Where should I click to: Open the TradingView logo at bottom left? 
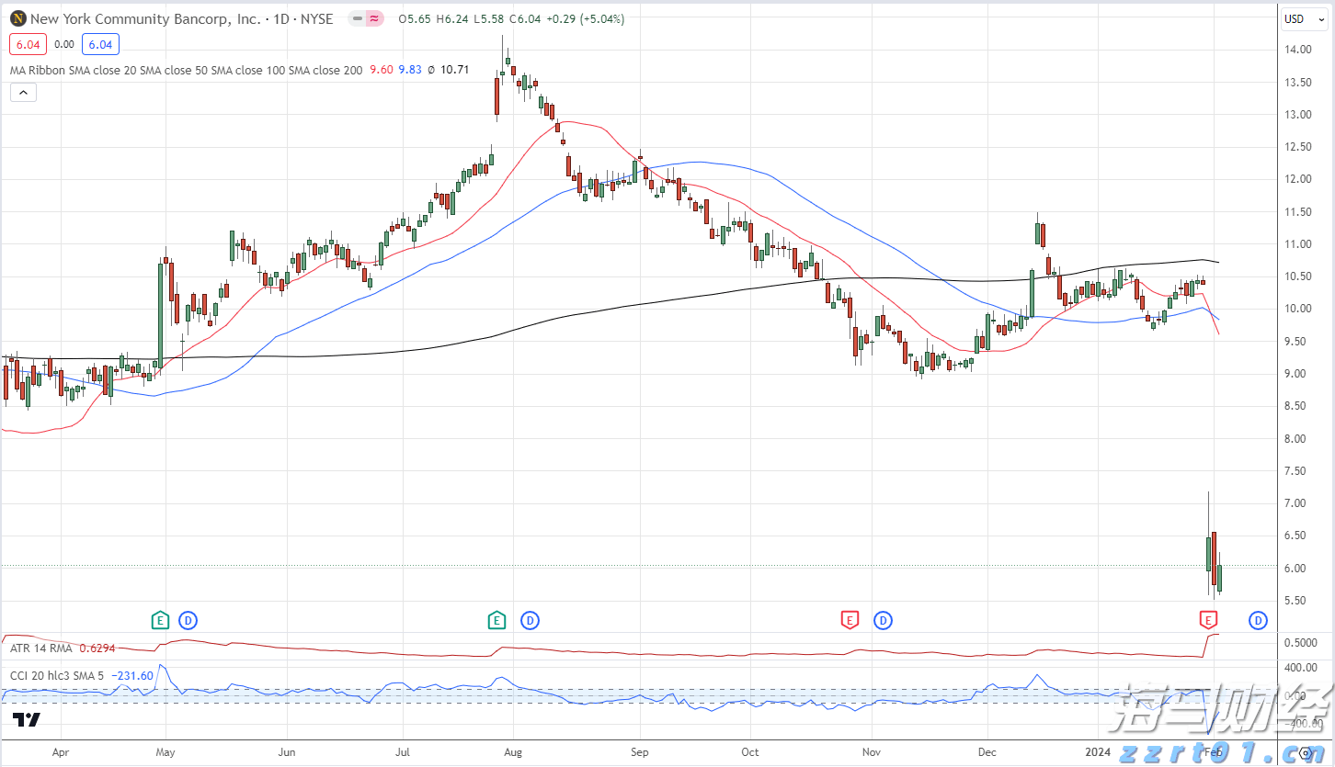click(x=27, y=720)
